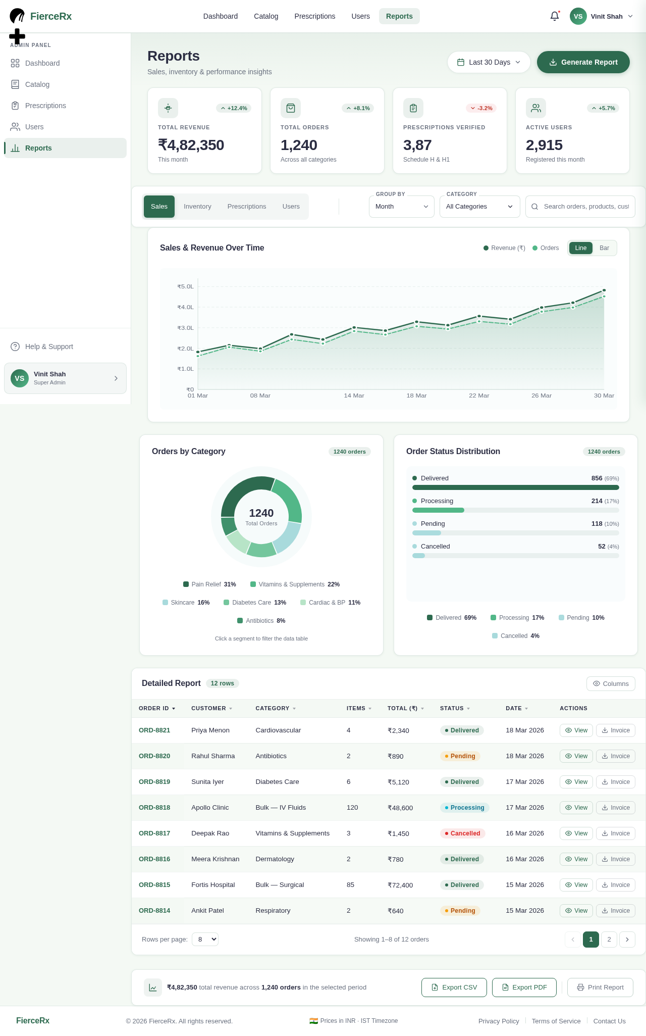Go to the next page of orders

tap(627, 940)
